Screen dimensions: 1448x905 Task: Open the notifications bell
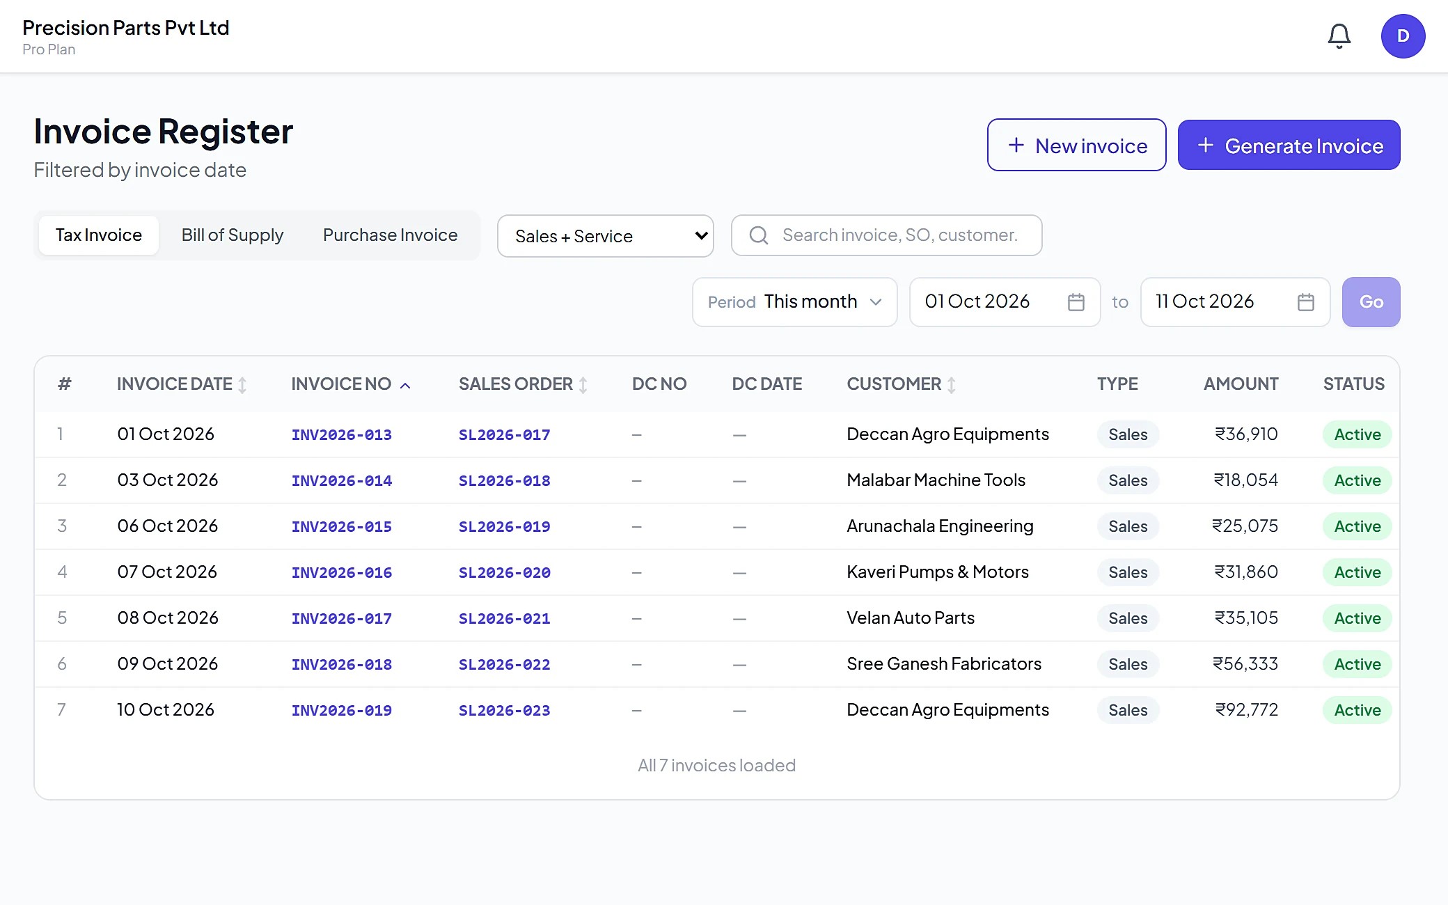[1339, 36]
